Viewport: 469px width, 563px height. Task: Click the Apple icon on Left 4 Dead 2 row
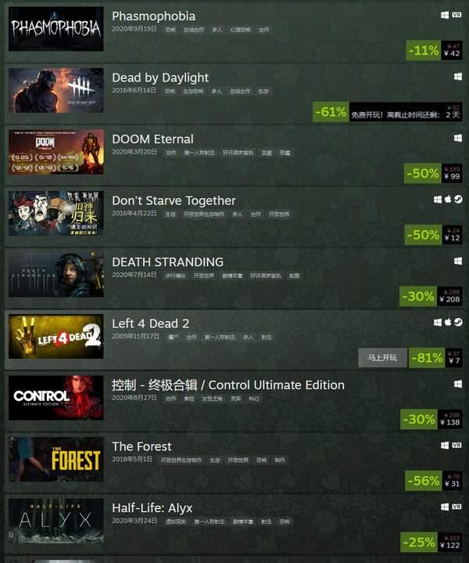[x=448, y=322]
